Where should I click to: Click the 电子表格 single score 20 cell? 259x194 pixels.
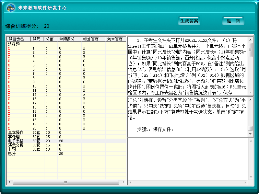point(61,141)
